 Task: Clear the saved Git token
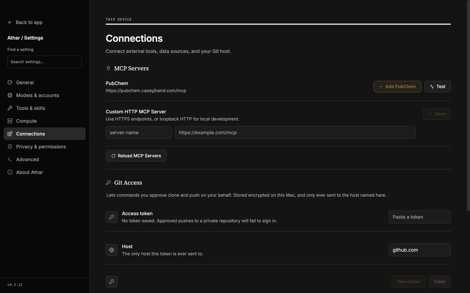coord(440,282)
